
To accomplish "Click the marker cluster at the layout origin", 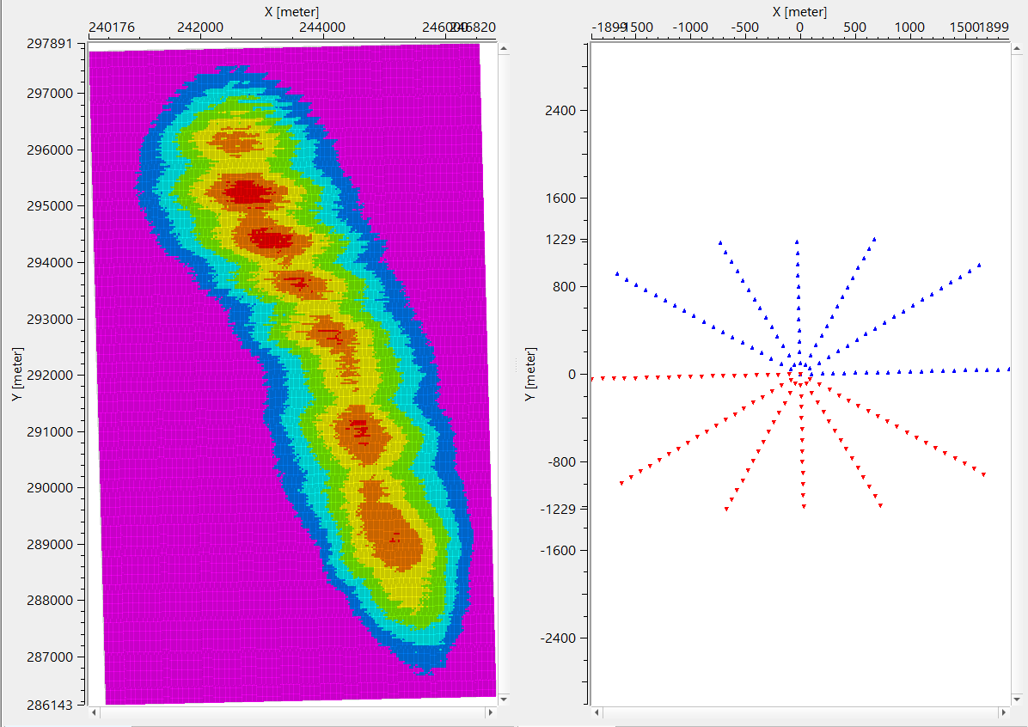I will tap(799, 376).
